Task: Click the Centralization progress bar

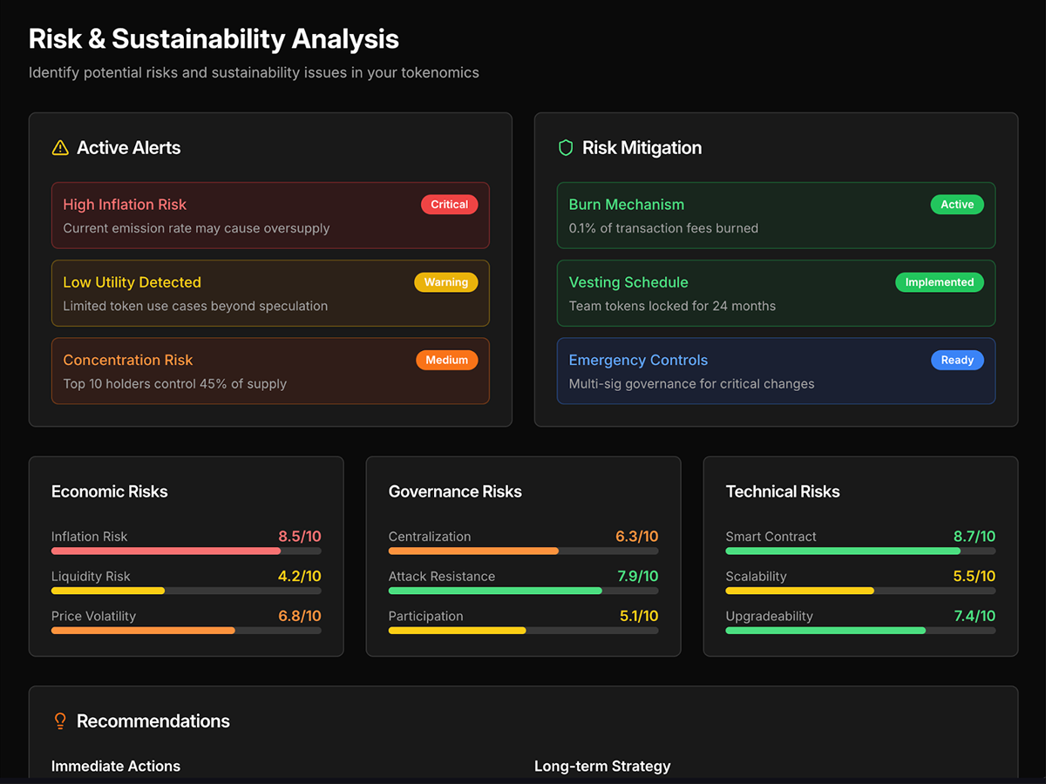Action: (524, 551)
